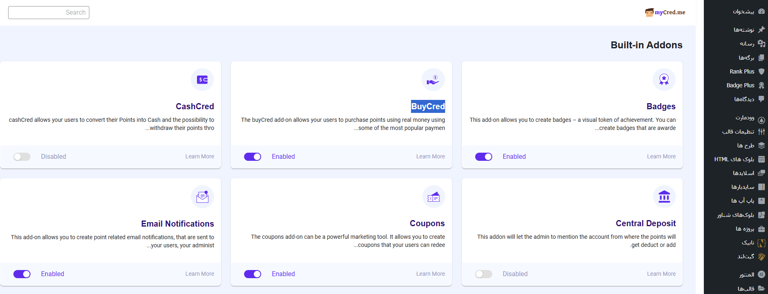Open Learn More for Badges
The image size is (768, 294).
(x=662, y=156)
